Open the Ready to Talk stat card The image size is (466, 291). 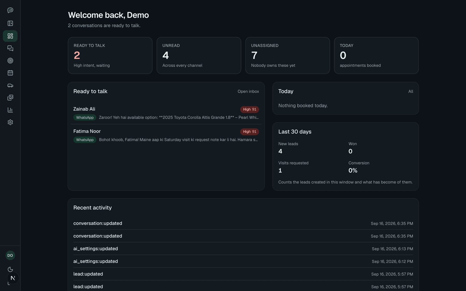click(110, 55)
